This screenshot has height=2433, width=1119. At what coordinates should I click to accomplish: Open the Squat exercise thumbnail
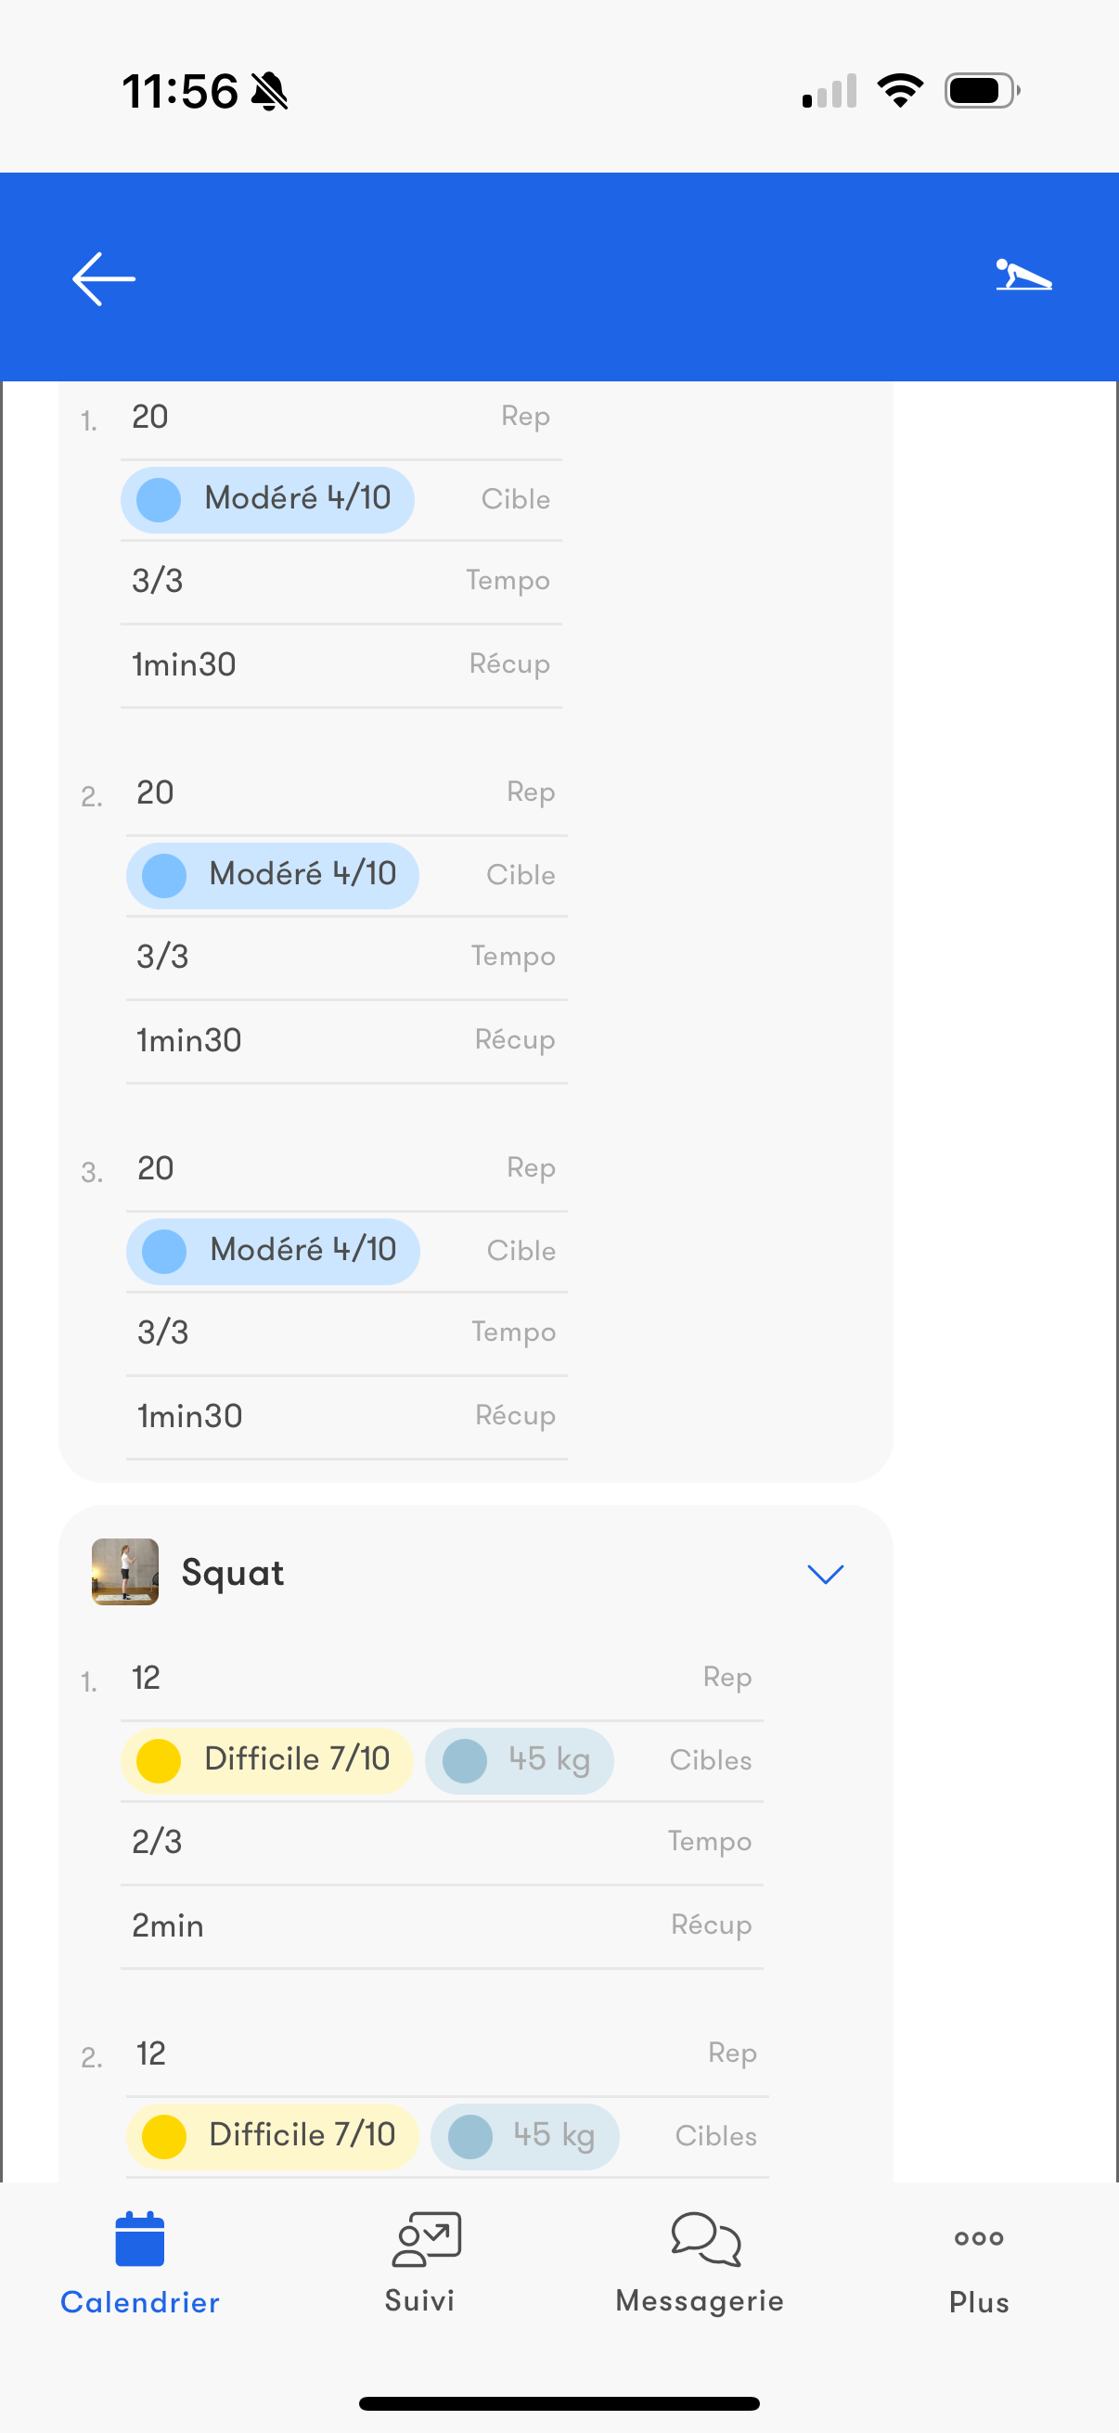tap(124, 1573)
